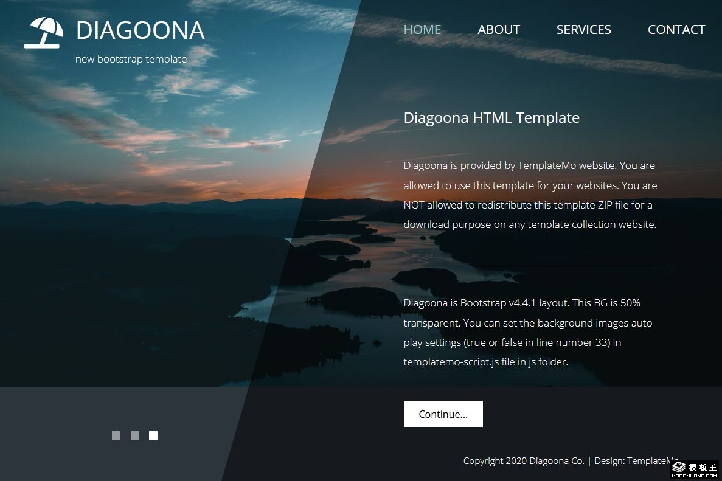Click the Continue... button
This screenshot has height=481, width=722.
(x=443, y=414)
